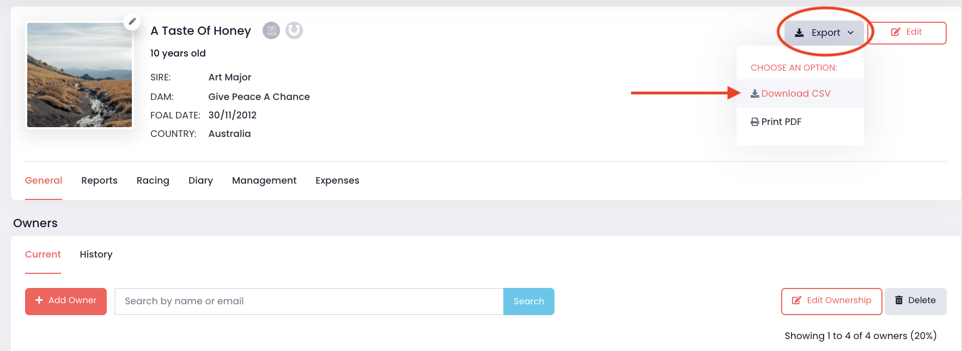This screenshot has width=962, height=351.
Task: Click the printer icon beside Print PDF
Action: click(x=754, y=122)
